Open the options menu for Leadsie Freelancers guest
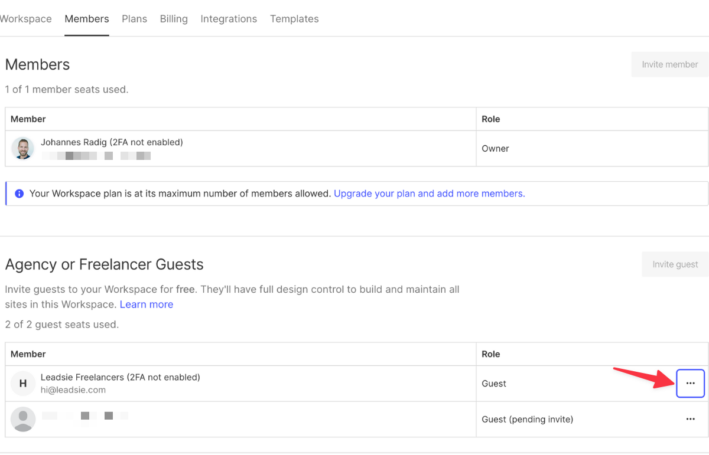709x455 pixels. coord(690,383)
